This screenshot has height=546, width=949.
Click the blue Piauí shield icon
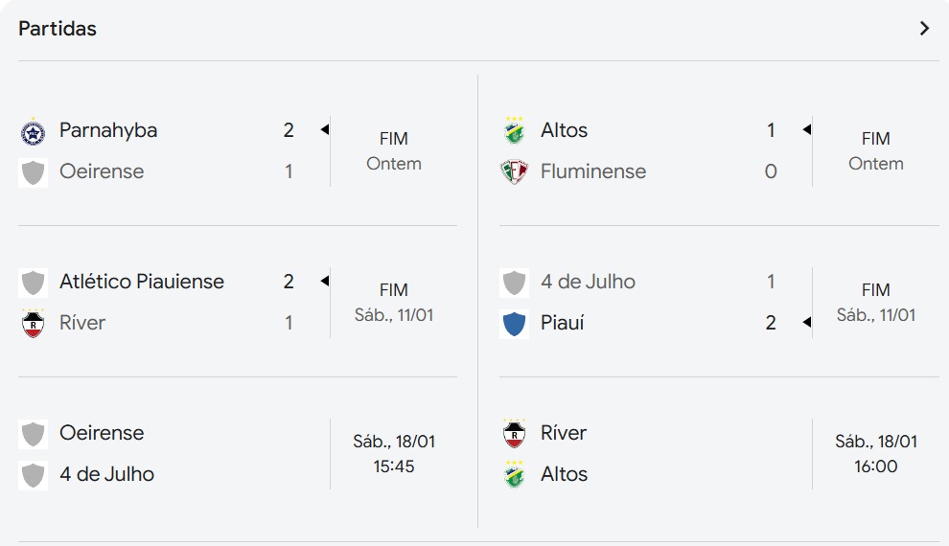coord(514,324)
